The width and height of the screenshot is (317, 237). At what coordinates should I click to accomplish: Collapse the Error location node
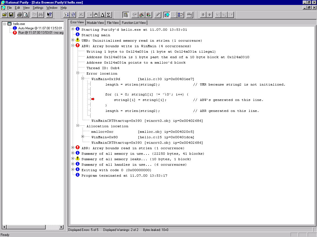(x=78, y=73)
